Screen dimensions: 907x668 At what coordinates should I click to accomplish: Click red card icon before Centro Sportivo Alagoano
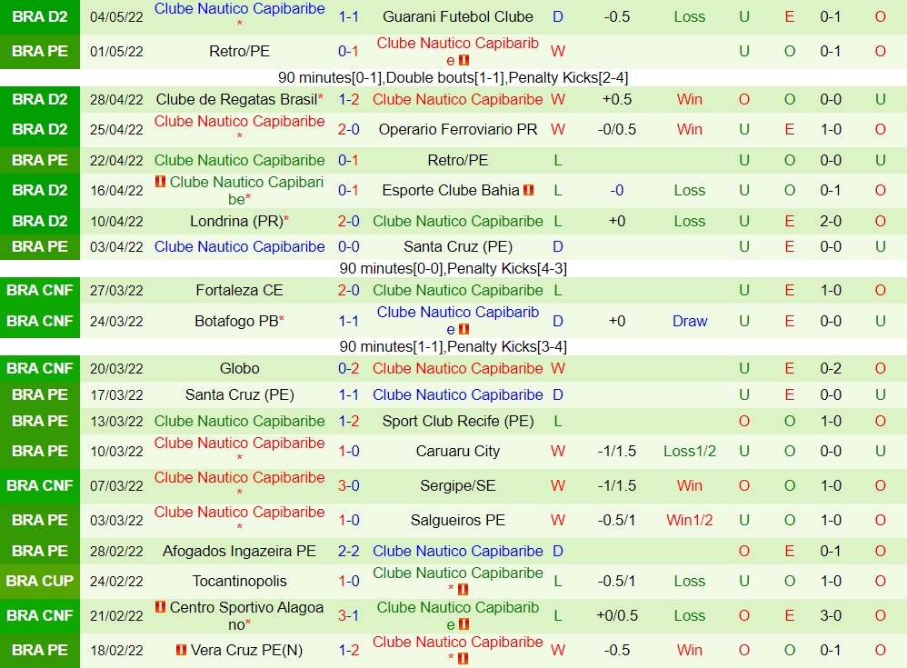[160, 607]
